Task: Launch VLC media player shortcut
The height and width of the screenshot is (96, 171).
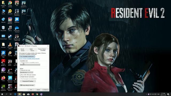Action: [10, 46]
